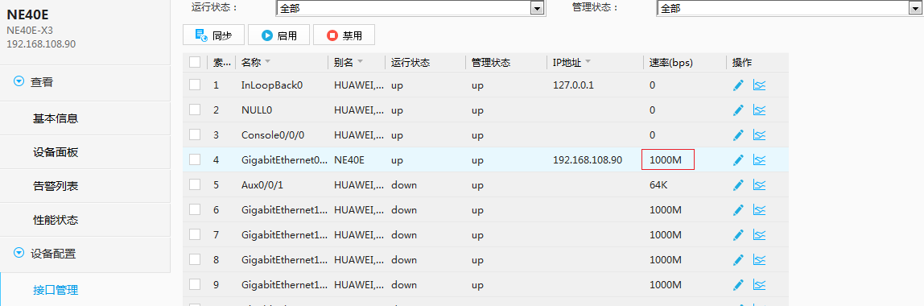Click the Console0/0/0 interface name
924x306 pixels.
tap(273, 135)
